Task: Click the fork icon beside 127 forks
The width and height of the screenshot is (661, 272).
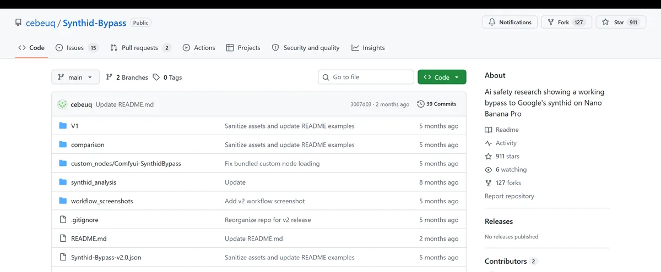Action: (488, 183)
